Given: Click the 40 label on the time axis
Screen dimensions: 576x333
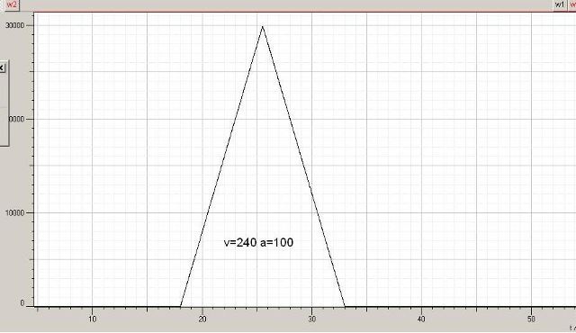Looking at the screenshot, I should (x=421, y=319).
